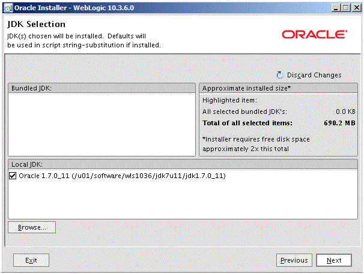Viewport: 364px width, 274px height.
Task: Click the Highlighted item label
Action: [x=229, y=100]
